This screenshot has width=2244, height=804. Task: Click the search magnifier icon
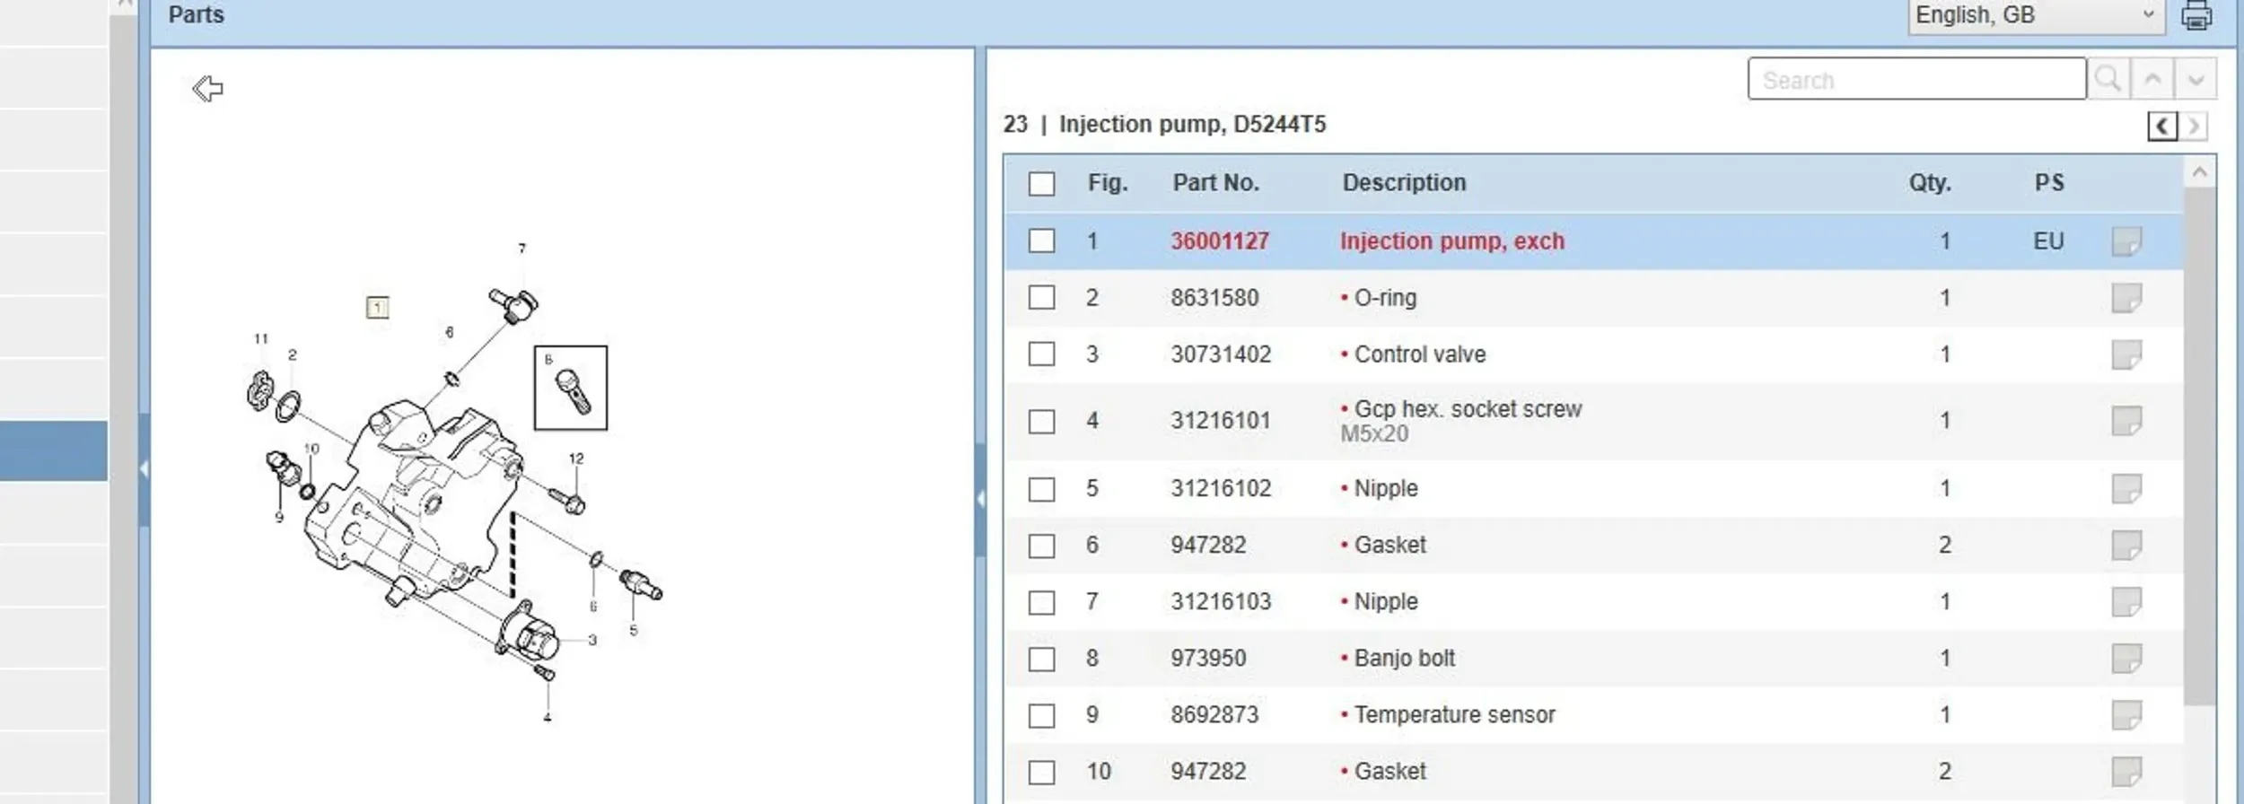pyautogui.click(x=2108, y=79)
